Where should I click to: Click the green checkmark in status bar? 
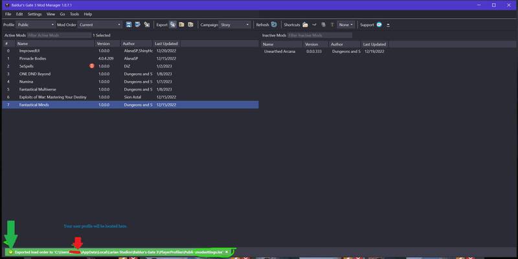click(10, 252)
